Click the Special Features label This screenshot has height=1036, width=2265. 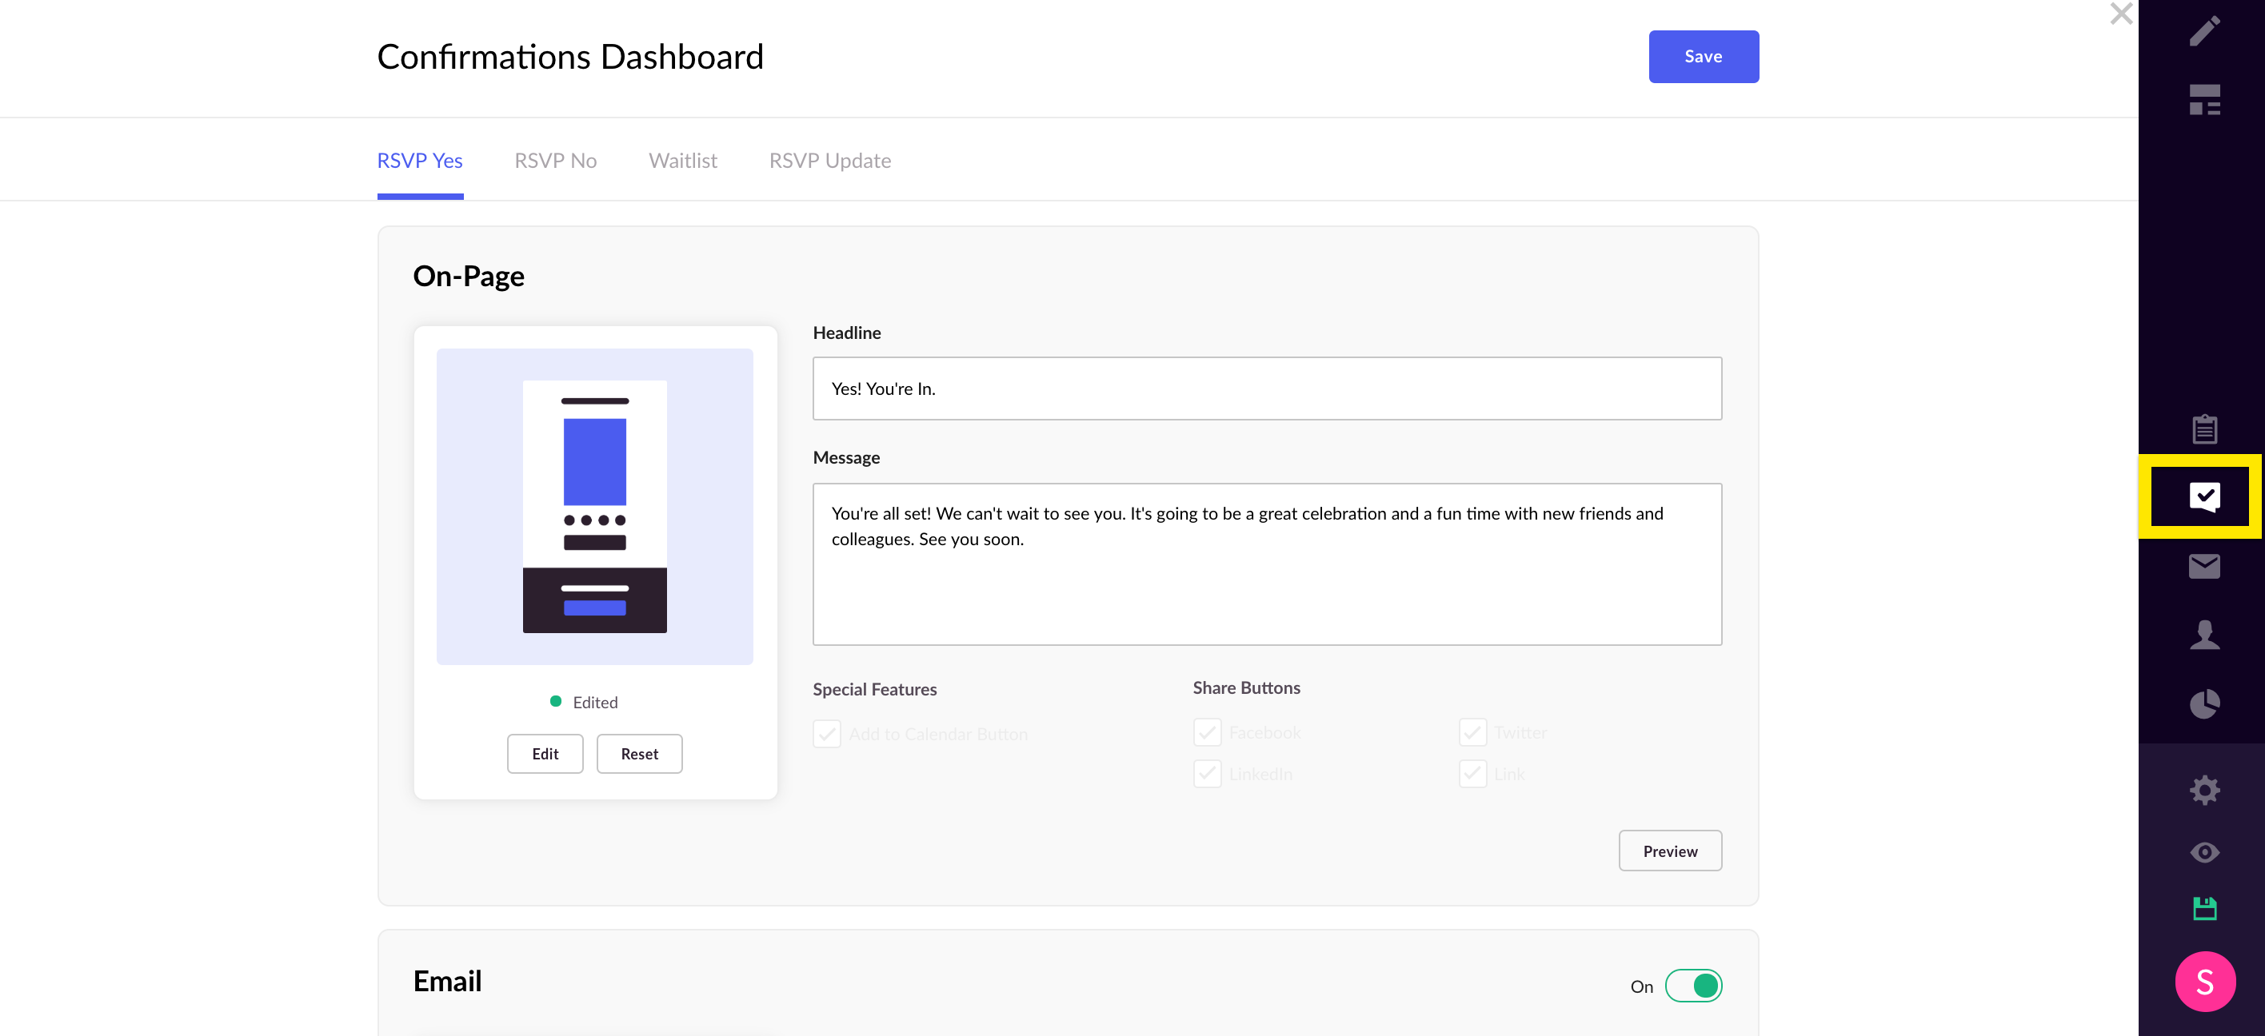point(874,690)
